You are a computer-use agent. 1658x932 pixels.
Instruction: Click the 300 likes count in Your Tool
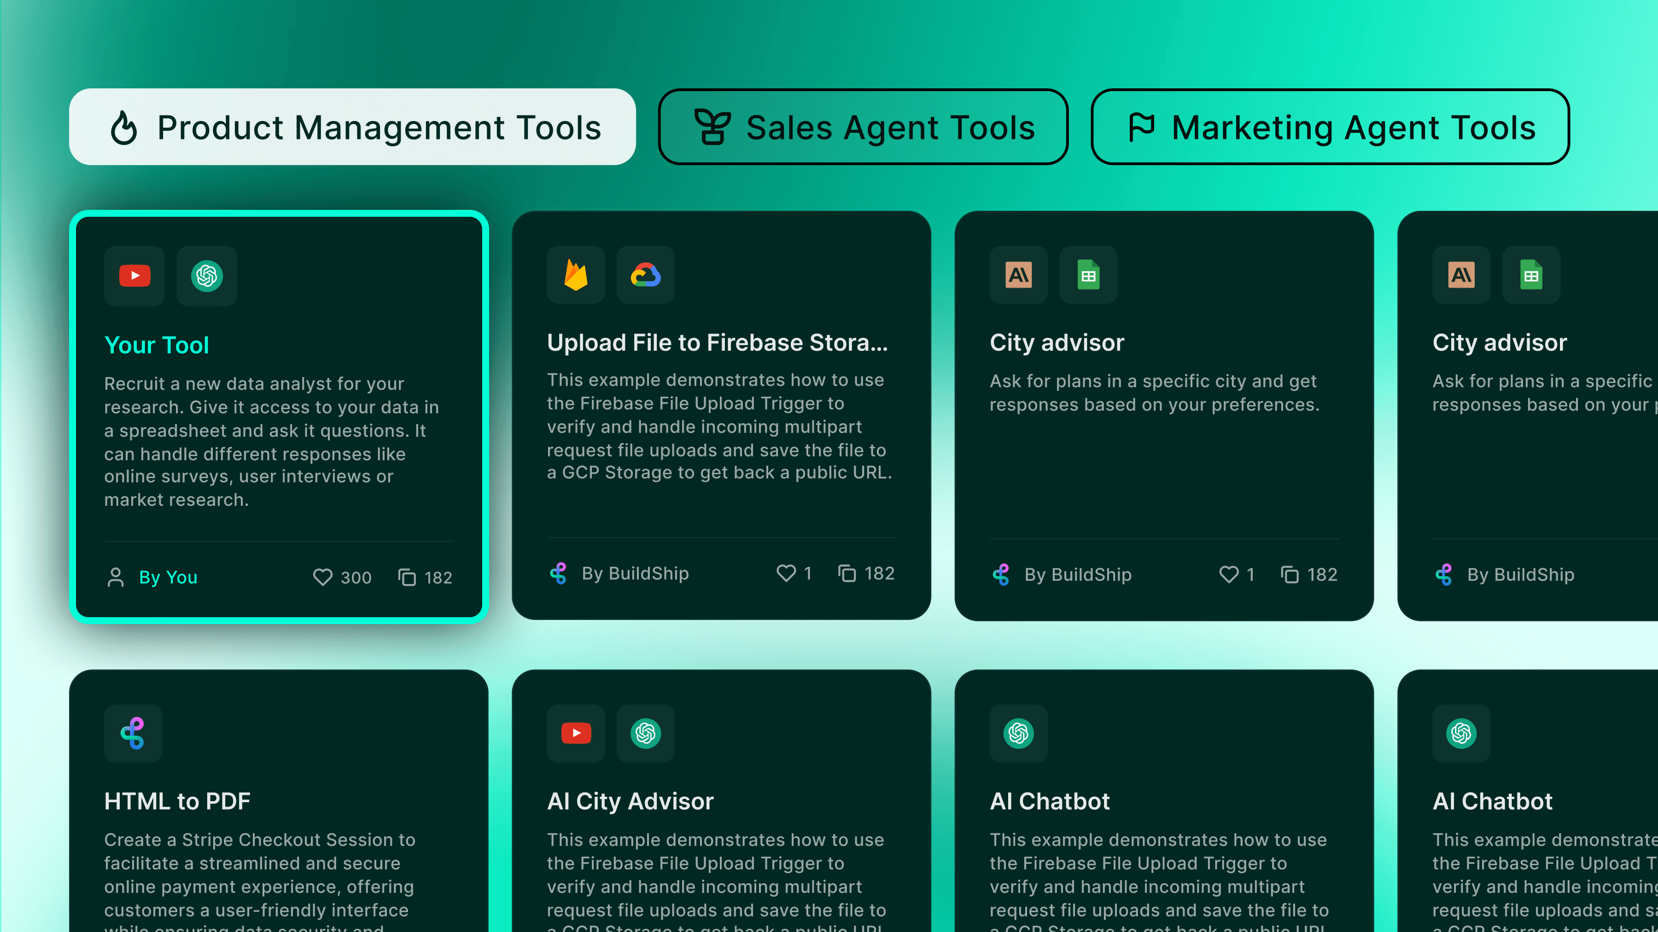(x=356, y=578)
